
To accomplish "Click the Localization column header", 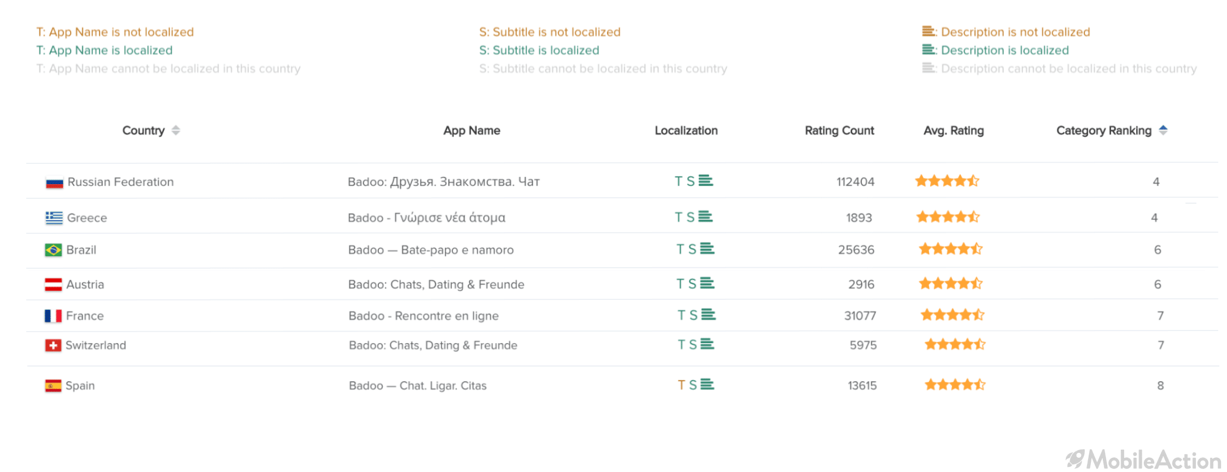I will coord(686,131).
